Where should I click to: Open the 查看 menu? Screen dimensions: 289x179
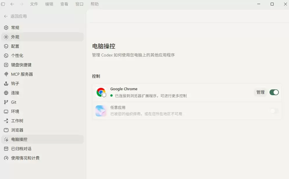64,4
